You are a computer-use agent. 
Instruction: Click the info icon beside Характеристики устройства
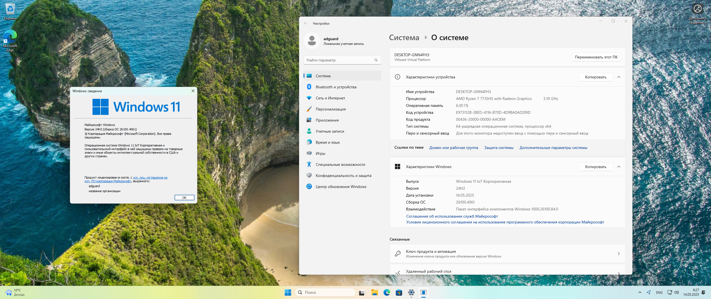398,77
